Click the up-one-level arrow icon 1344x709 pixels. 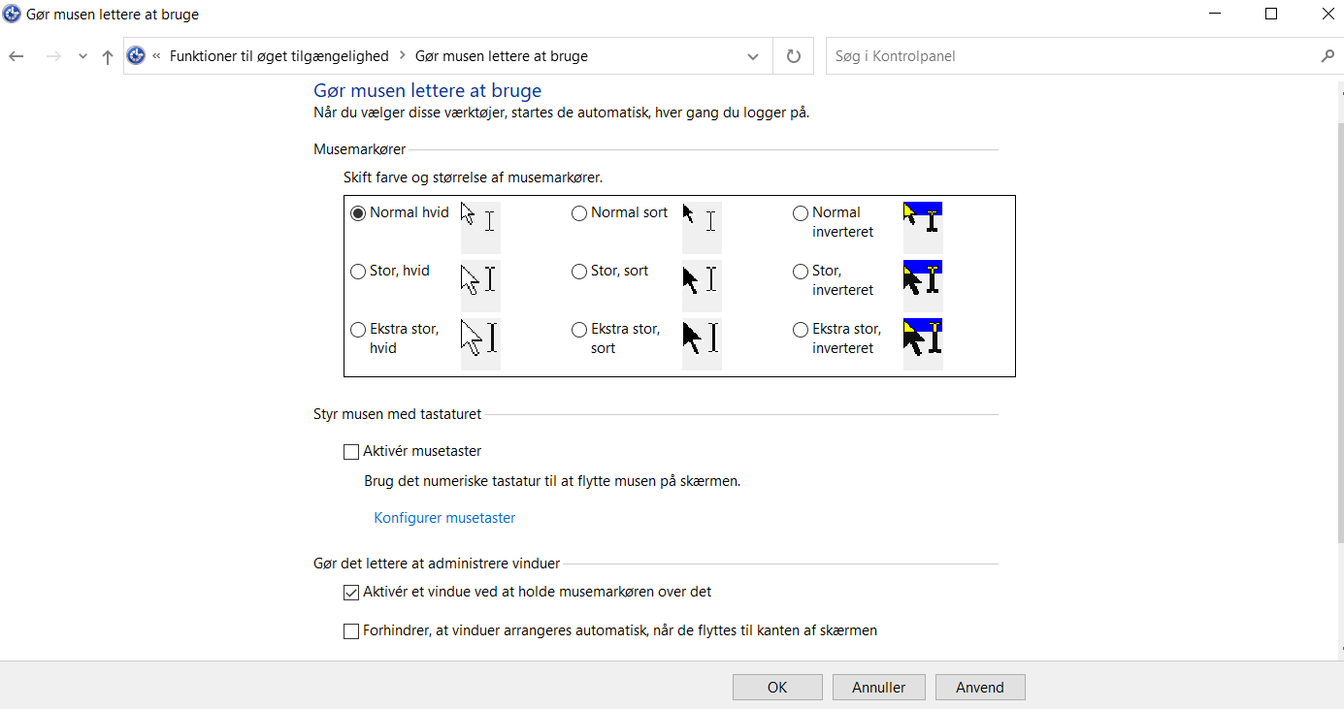(x=108, y=56)
